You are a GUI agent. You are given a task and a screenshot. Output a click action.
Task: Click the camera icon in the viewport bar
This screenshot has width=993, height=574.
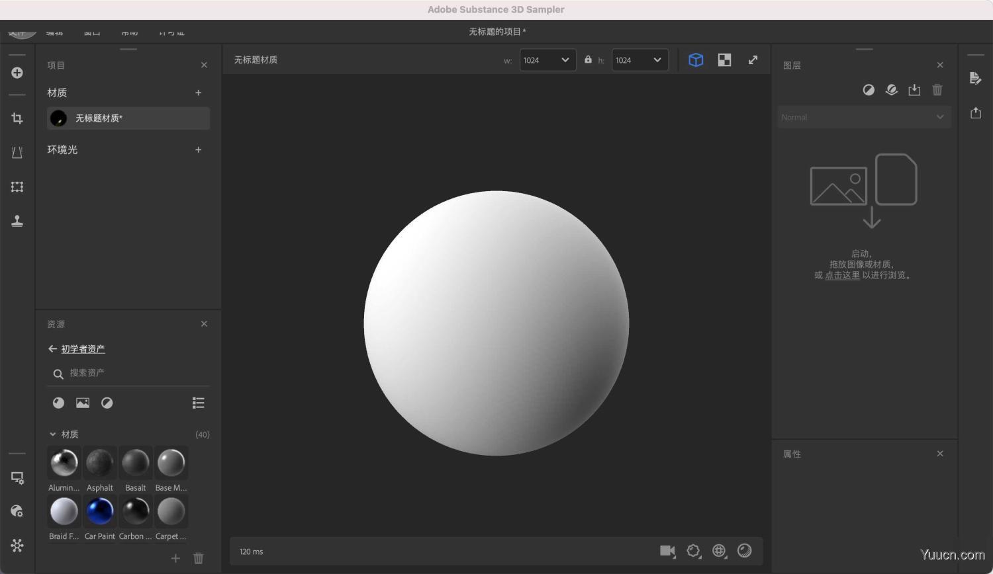pyautogui.click(x=667, y=550)
